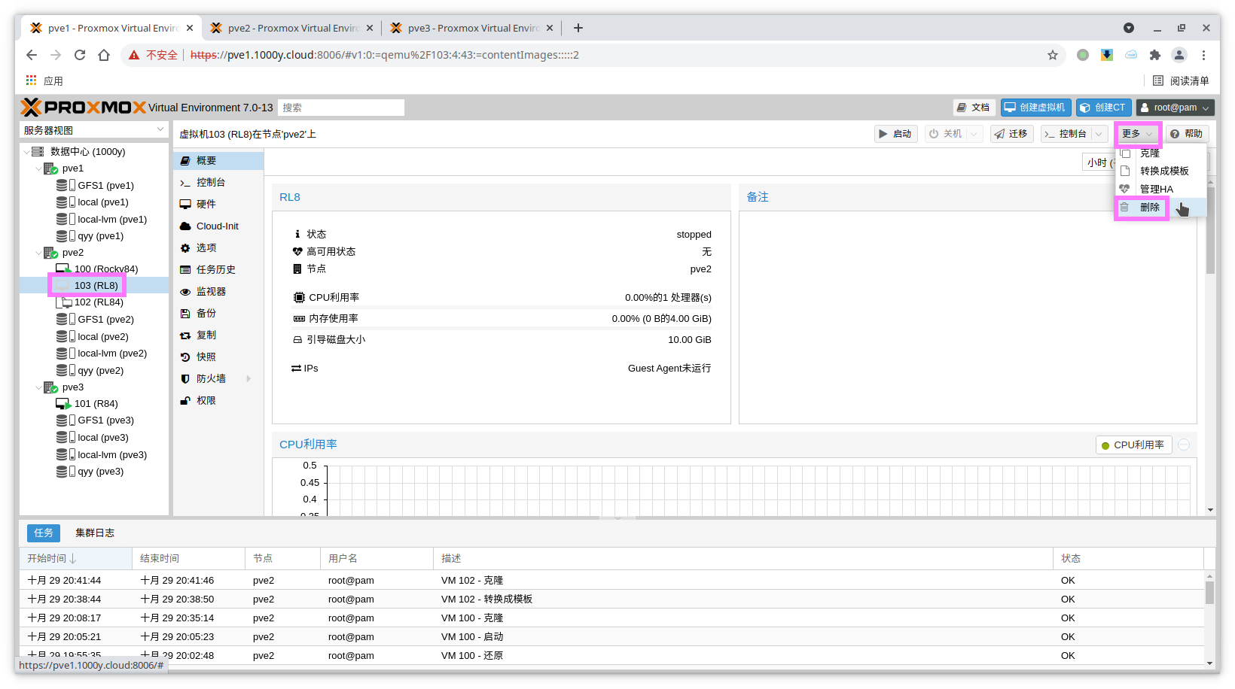
Task: Open Cloud-Init settings
Action: click(217, 226)
